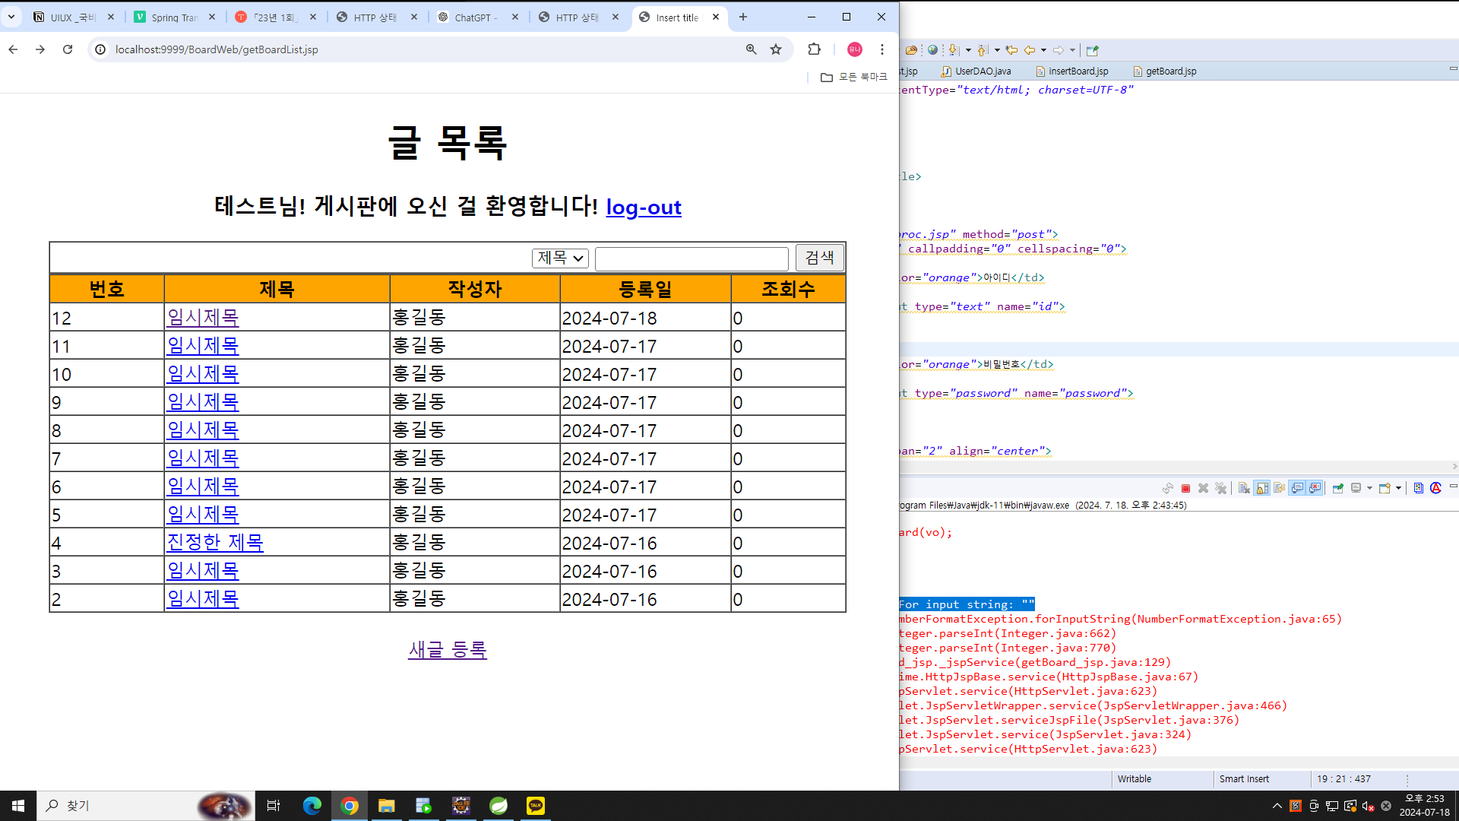Click Eclipse back navigation arrow
This screenshot has width=1459, height=821.
1030,50
